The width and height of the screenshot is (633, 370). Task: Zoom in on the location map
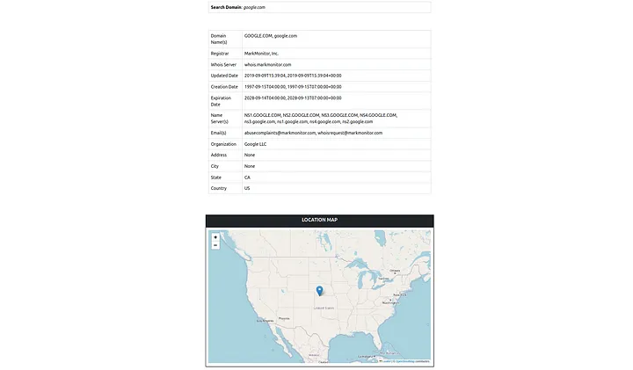pyautogui.click(x=215, y=237)
